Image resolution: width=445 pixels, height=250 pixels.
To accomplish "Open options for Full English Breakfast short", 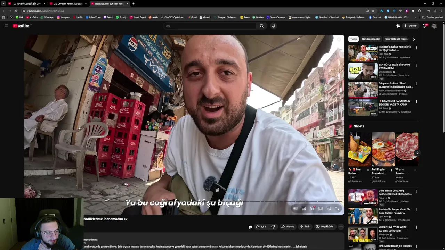I will (x=391, y=171).
